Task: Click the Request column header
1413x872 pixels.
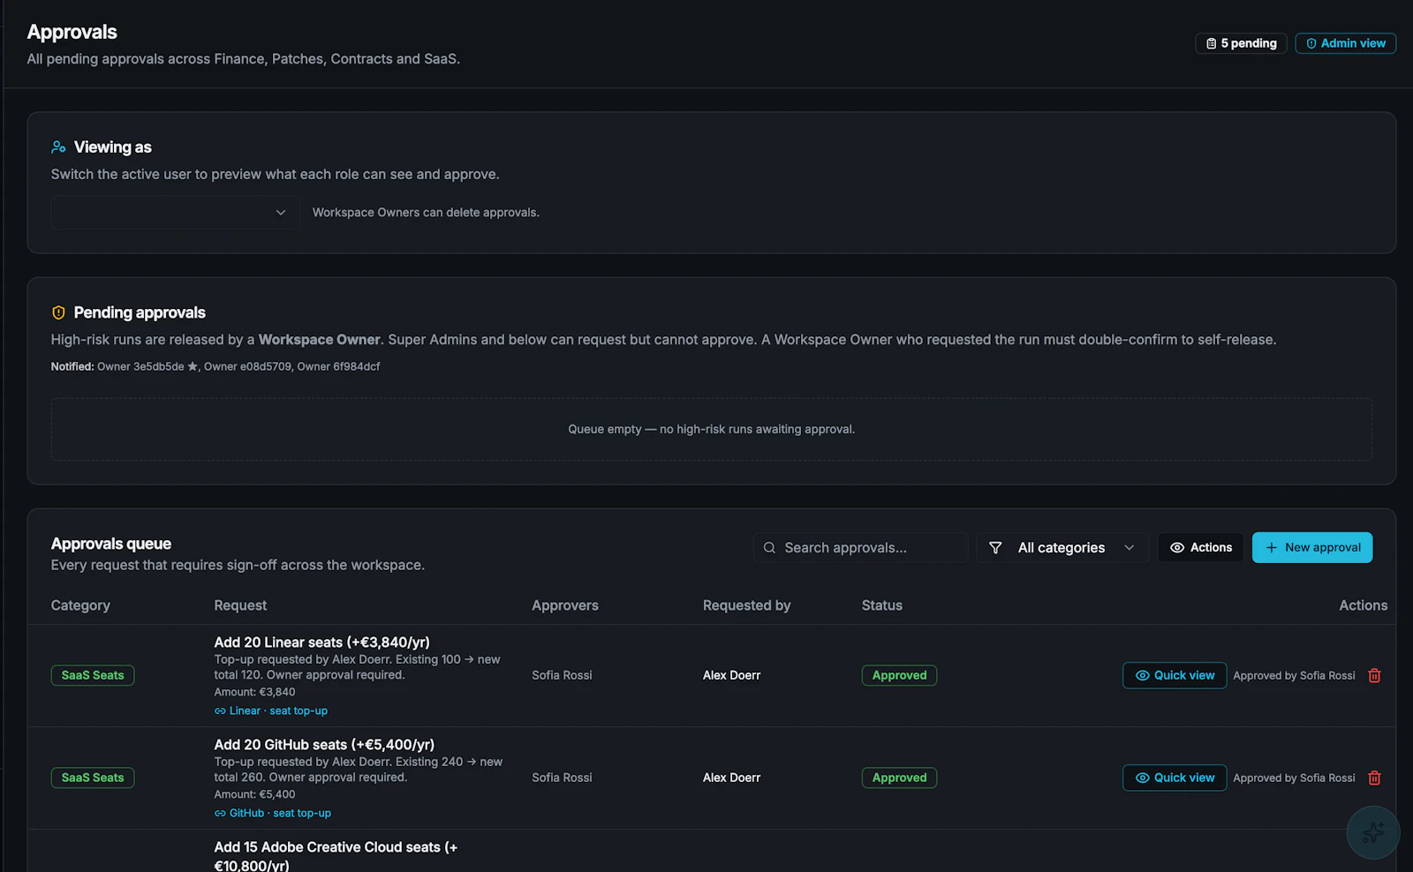Action: (x=240, y=605)
